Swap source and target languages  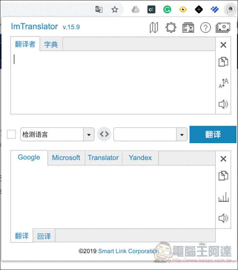point(104,134)
